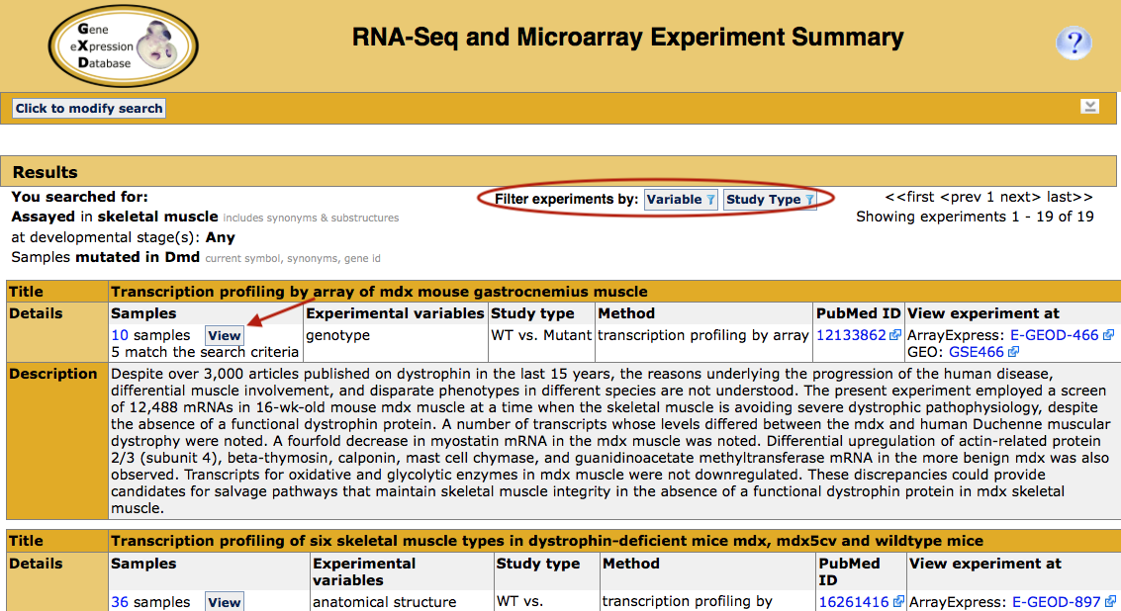Jump to last>> results page
Screen dimensions: 1121x611
click(1070, 197)
